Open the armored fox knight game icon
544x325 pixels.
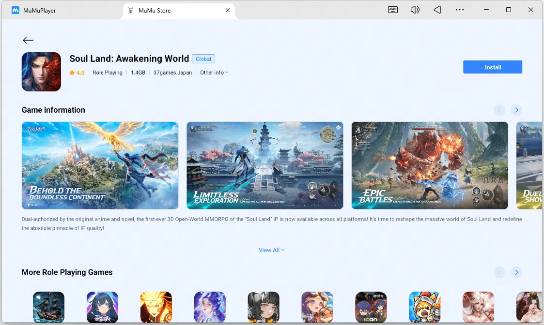425,307
